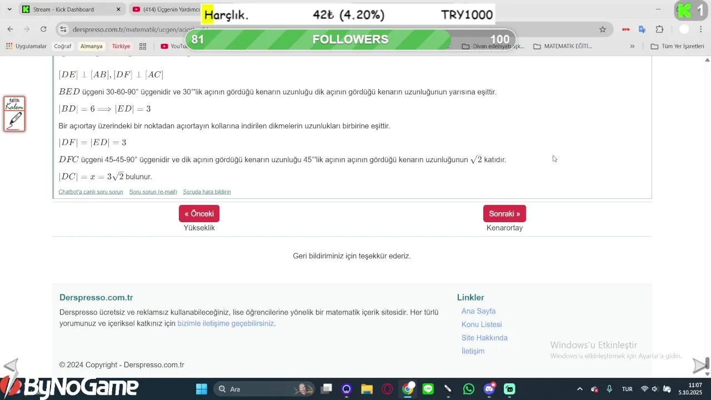Click the teal robot app in taskbar
Viewport: 711px width, 400px height.
click(509, 389)
